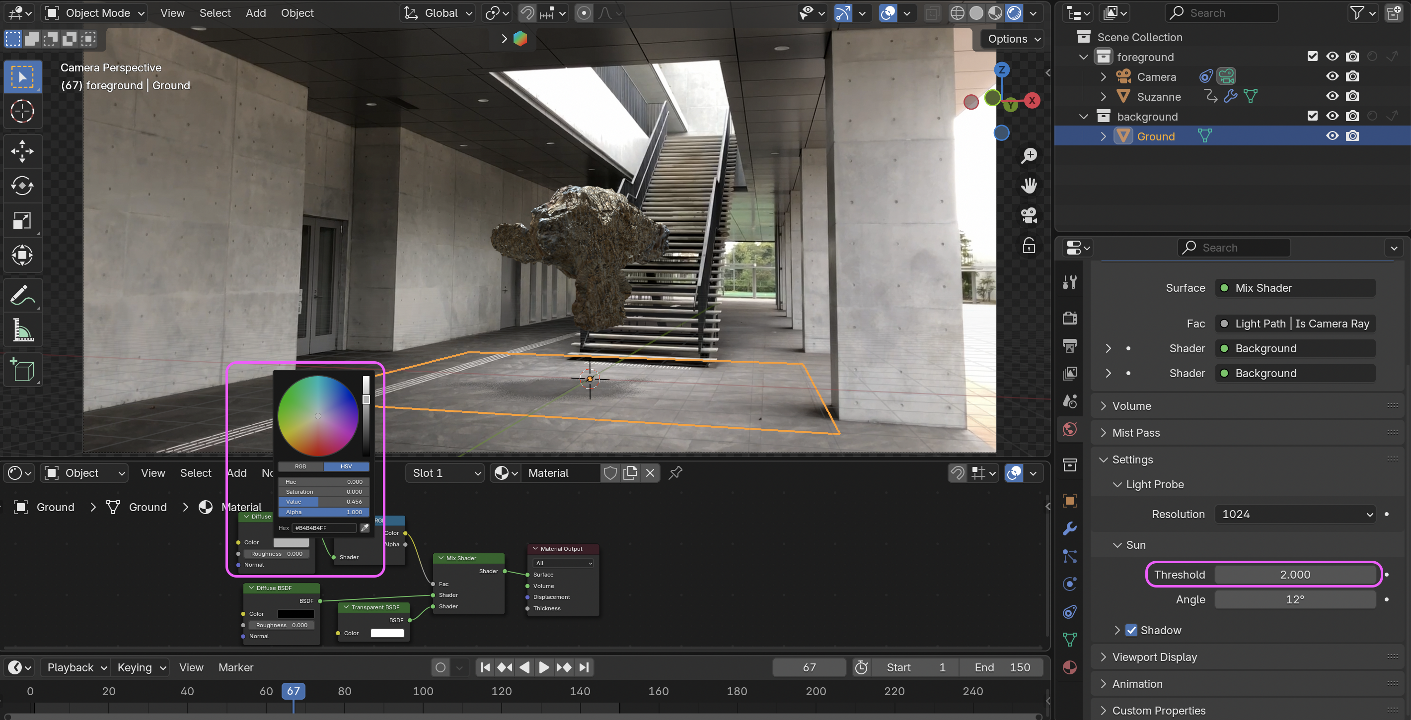Hide Suzanne using its eye icon

click(1332, 96)
